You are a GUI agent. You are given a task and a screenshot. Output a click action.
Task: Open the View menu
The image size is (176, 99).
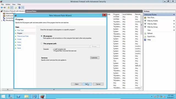coord(14,4)
